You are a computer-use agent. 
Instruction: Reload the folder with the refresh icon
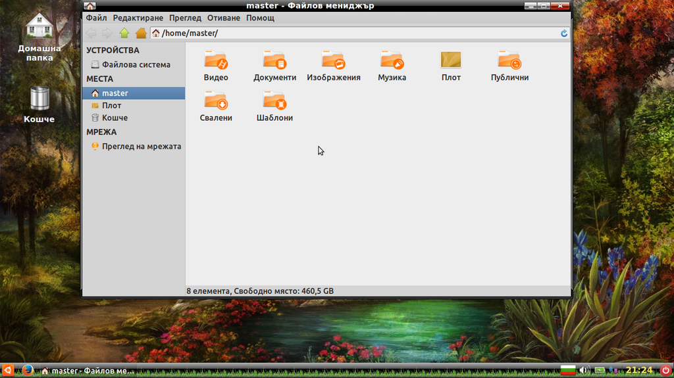coord(564,33)
